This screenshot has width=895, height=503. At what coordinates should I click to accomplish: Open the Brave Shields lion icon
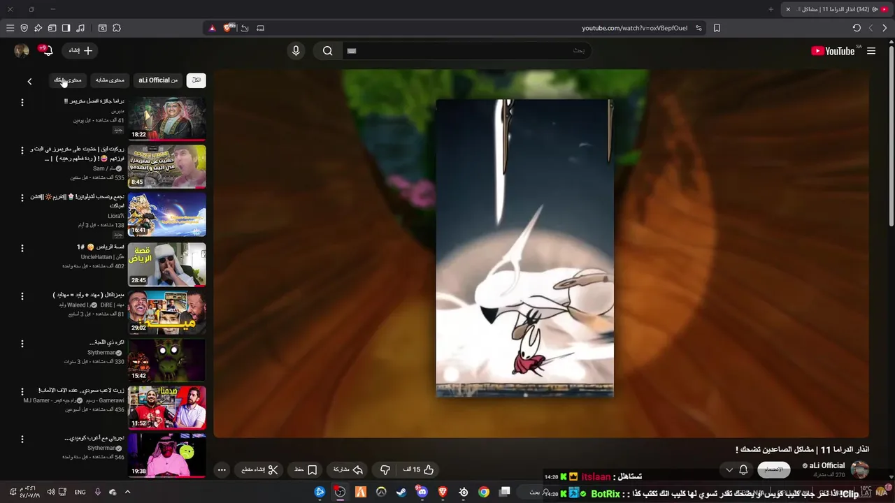click(x=229, y=28)
